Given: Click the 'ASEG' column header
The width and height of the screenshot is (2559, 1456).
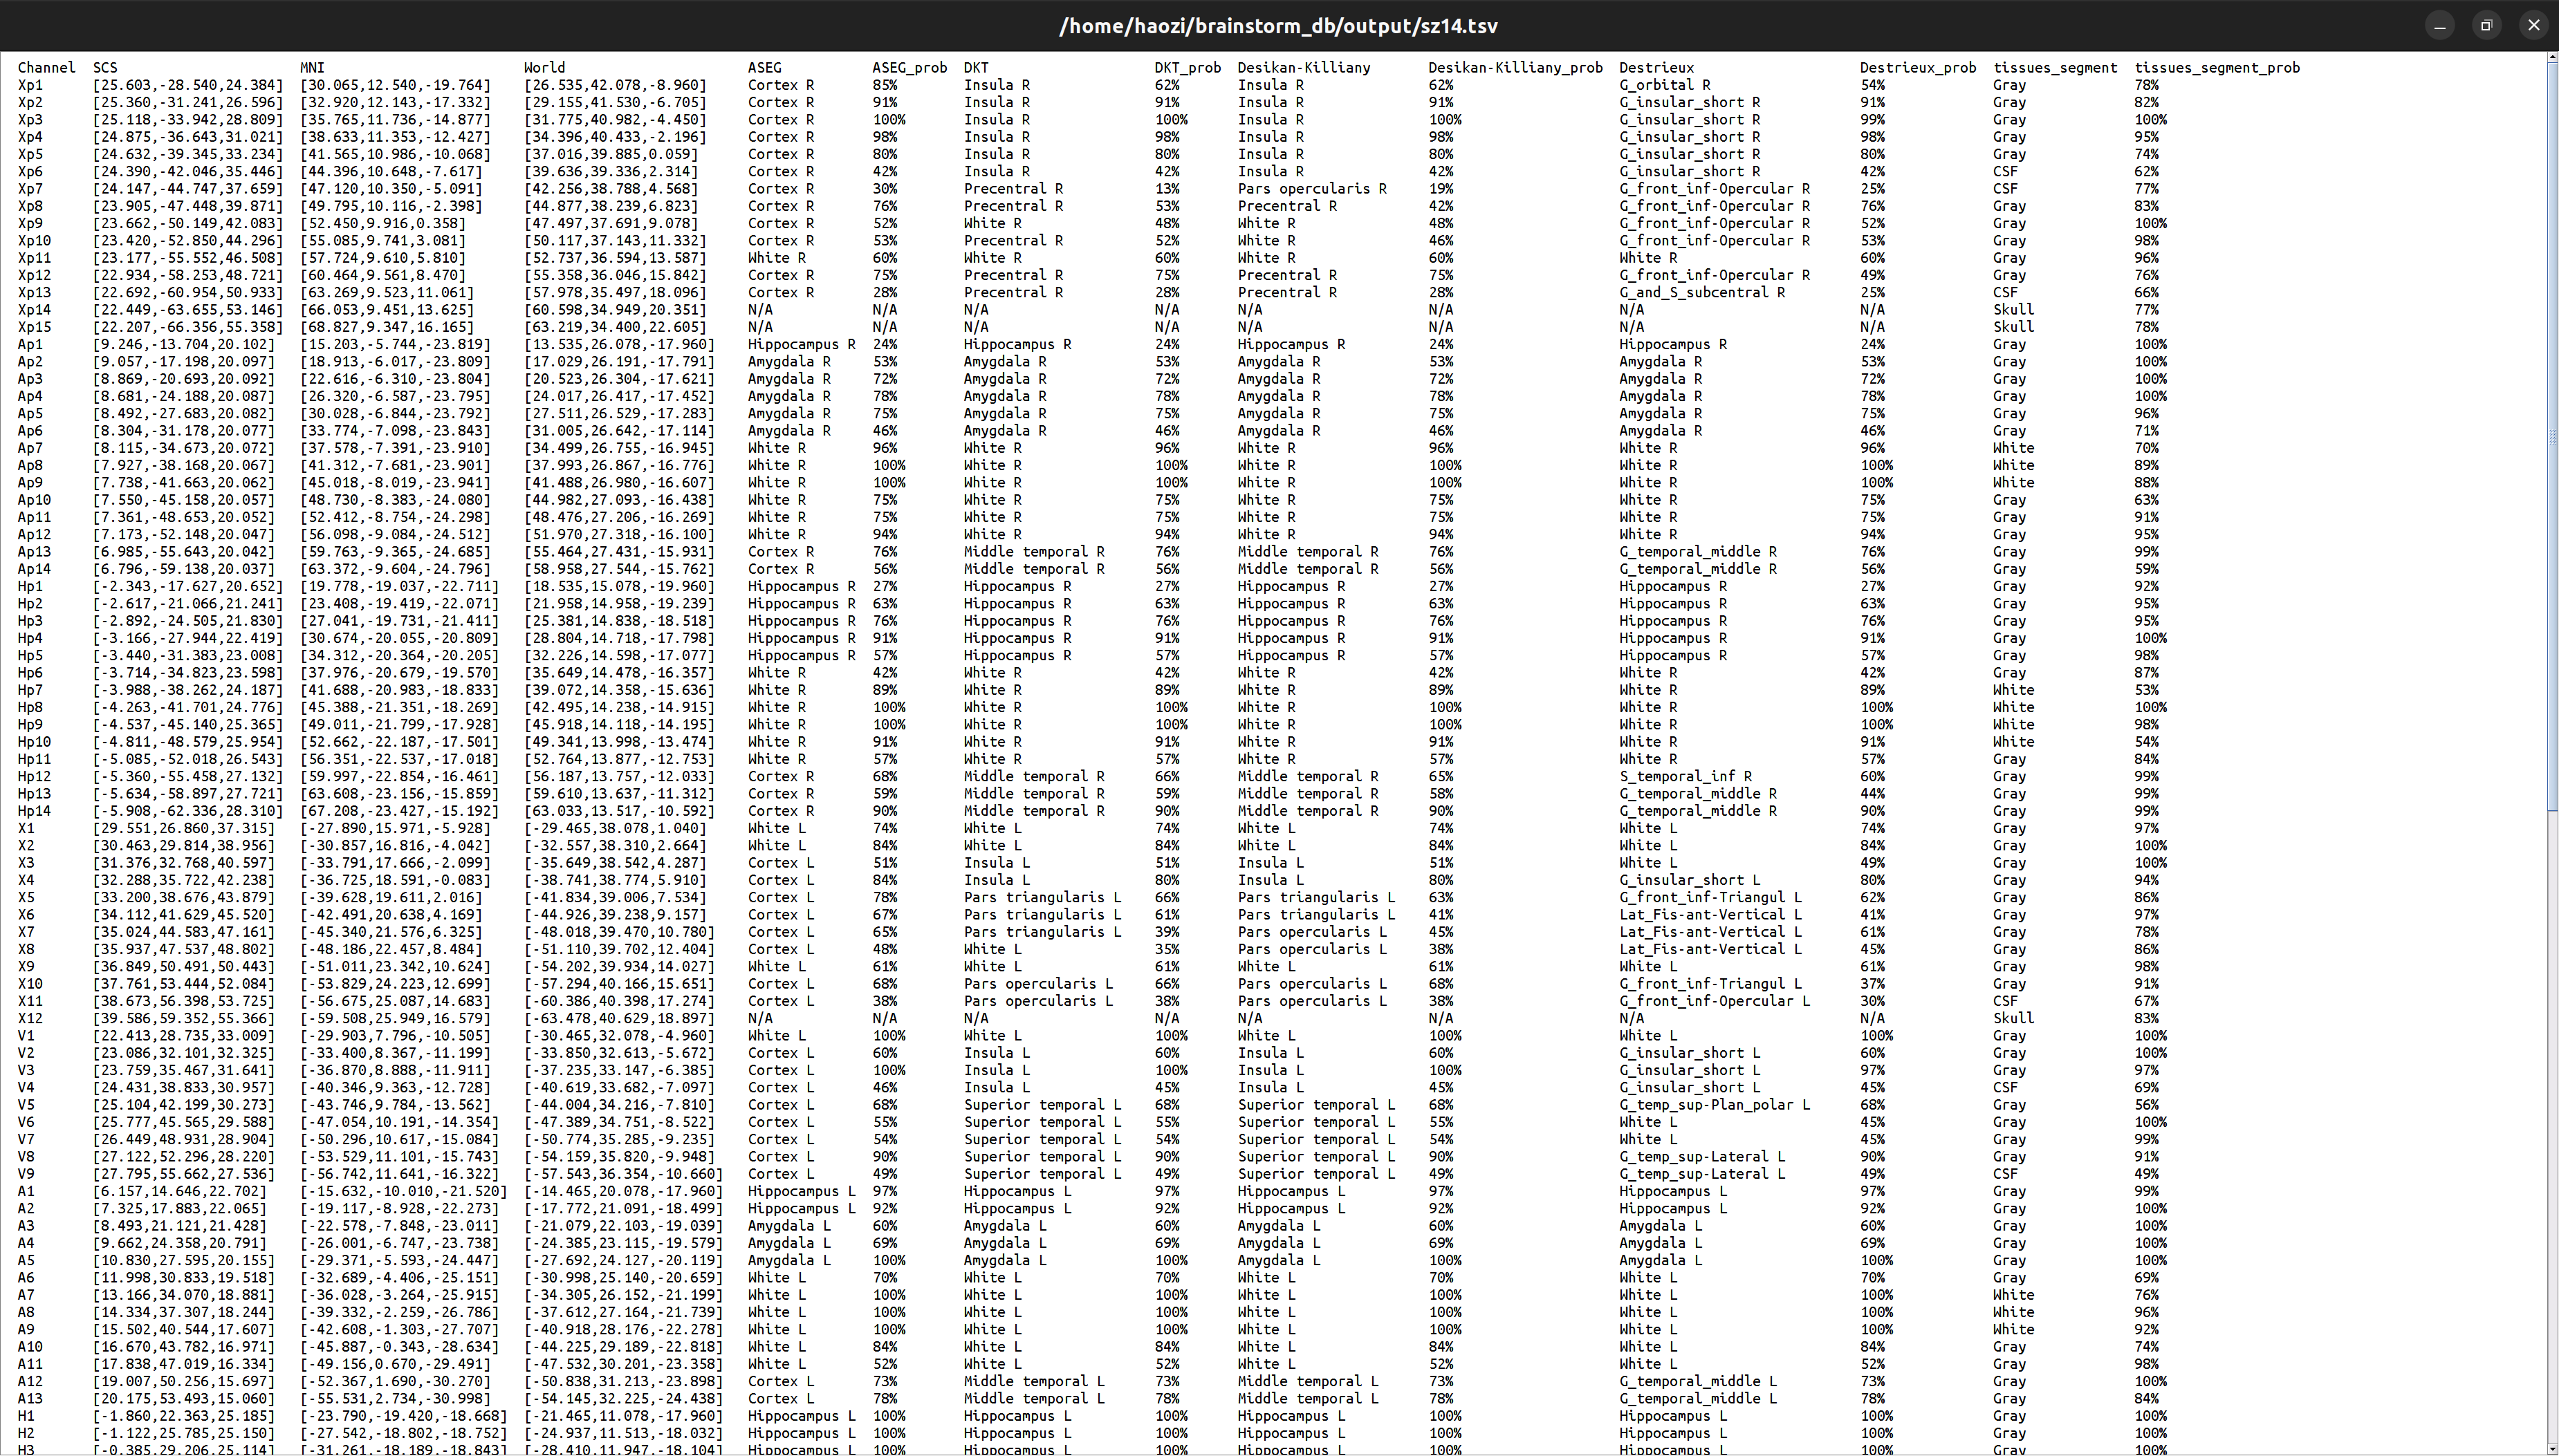Looking at the screenshot, I should (x=764, y=68).
